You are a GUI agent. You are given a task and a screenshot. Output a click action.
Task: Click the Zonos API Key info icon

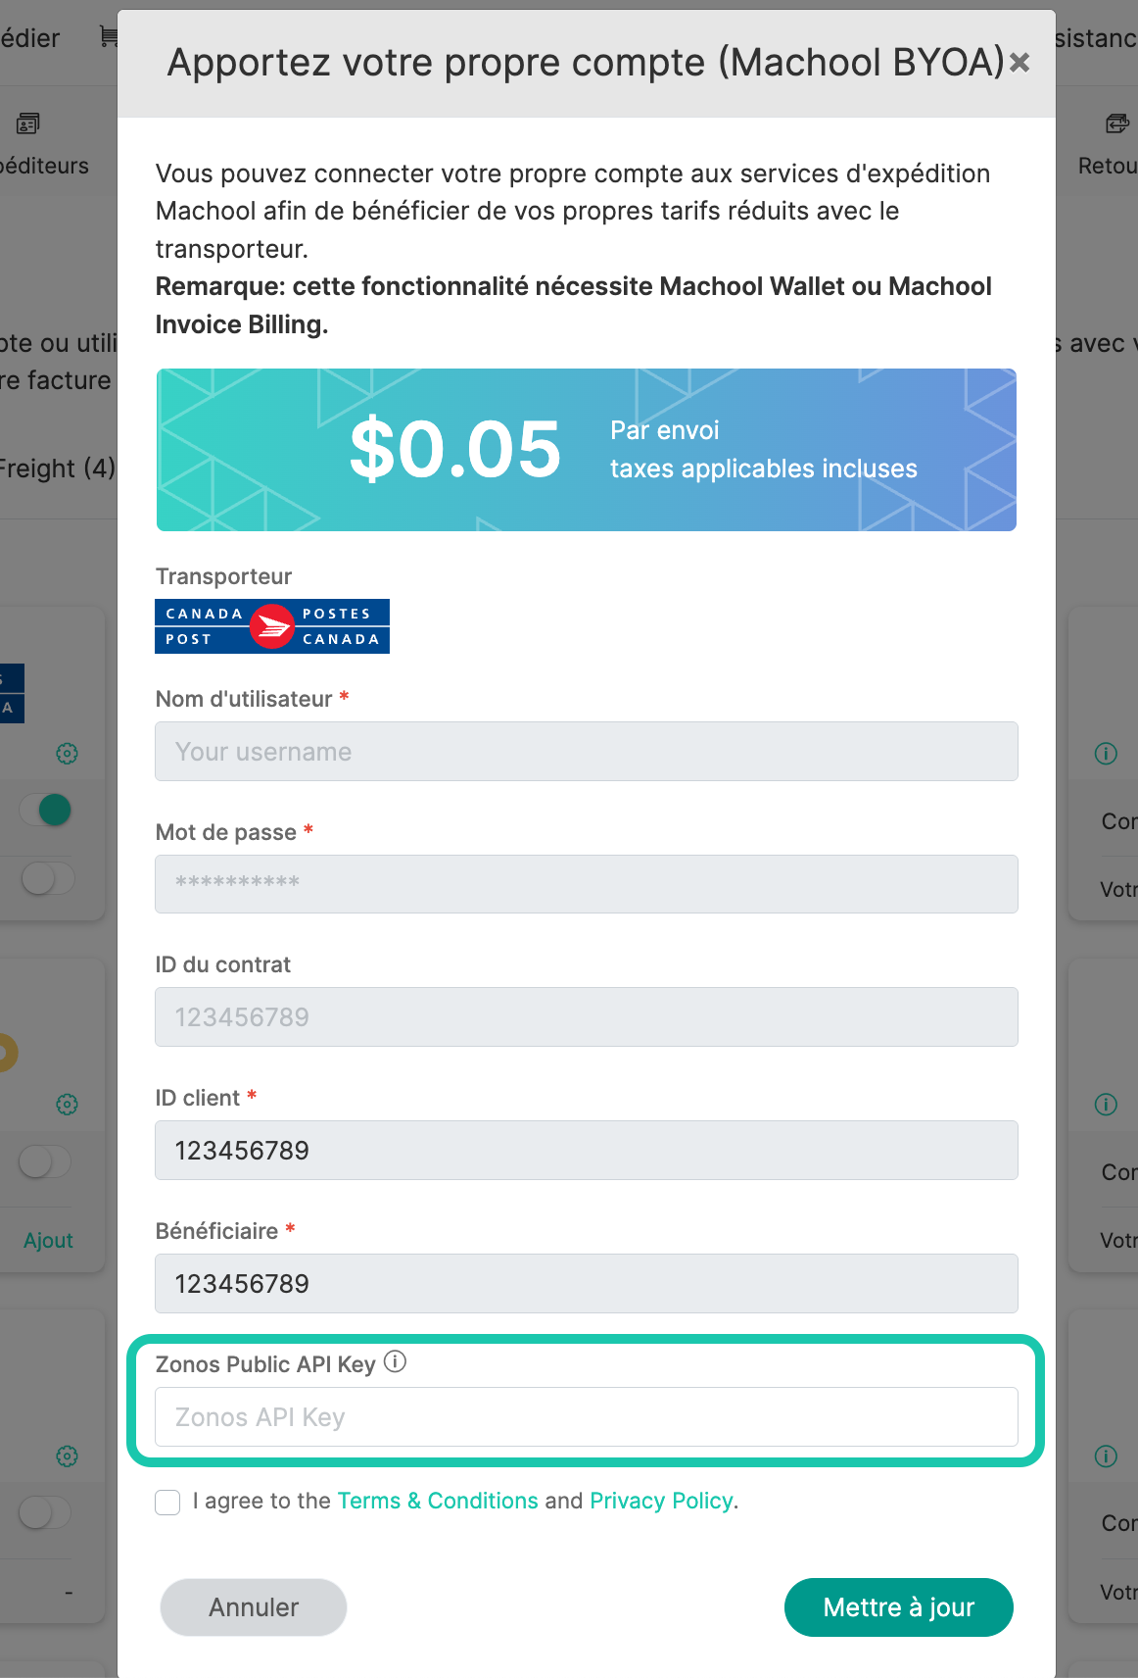395,1361
